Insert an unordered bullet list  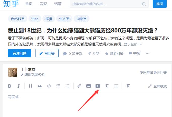click(x=67, y=86)
